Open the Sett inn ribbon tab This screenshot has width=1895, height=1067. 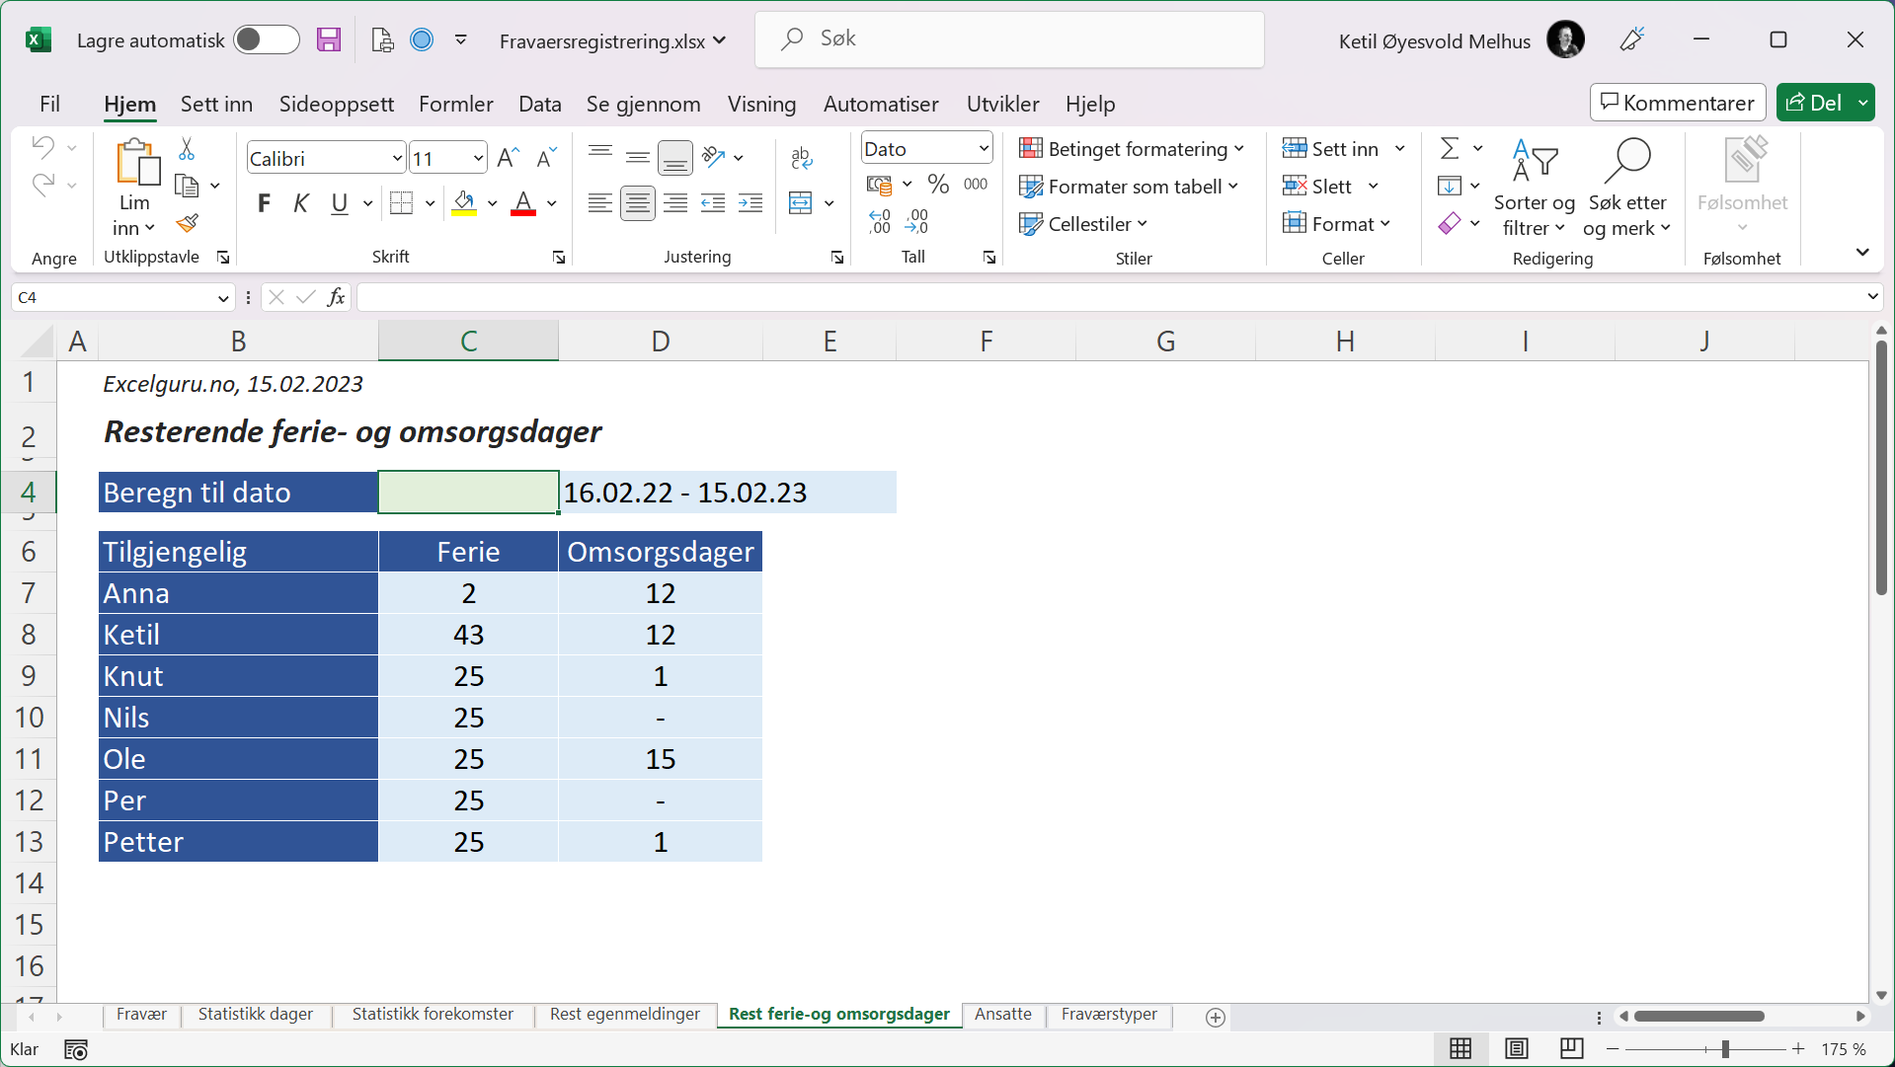click(x=216, y=104)
